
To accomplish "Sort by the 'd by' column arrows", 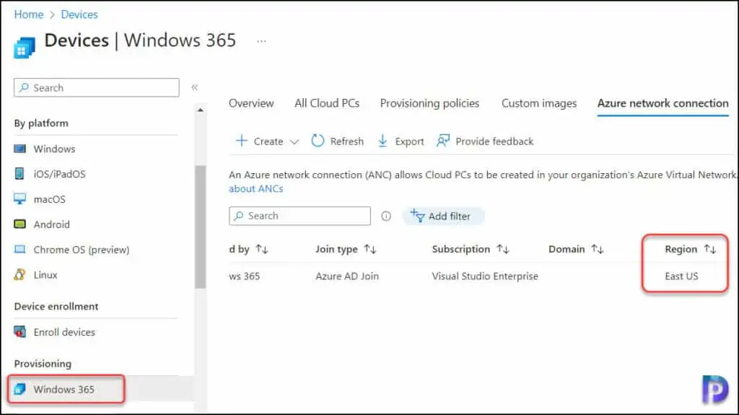I will tap(262, 249).
